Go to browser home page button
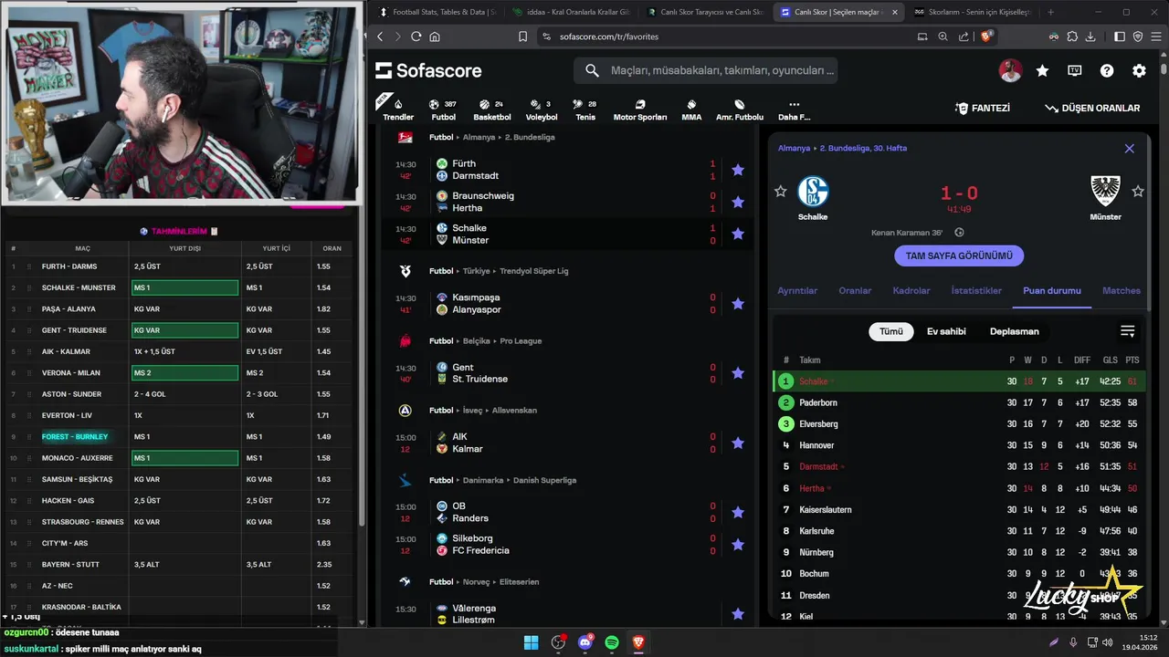Screen dimensions: 1169x657 coord(435,36)
